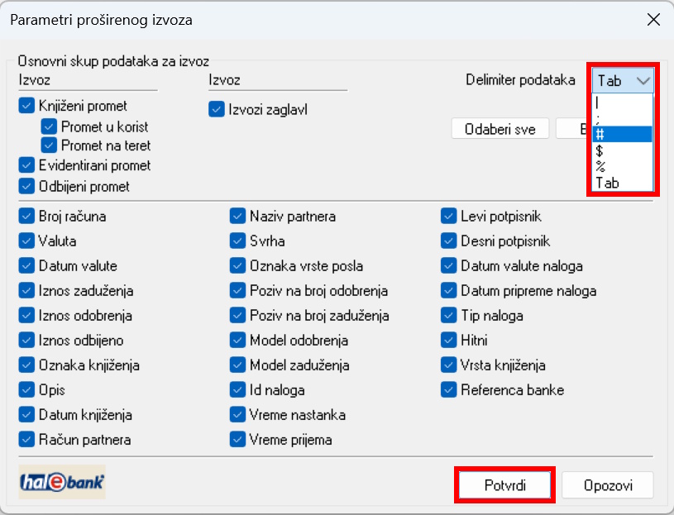
Task: Toggle the Vreme prijema checkbox
Action: coord(238,440)
